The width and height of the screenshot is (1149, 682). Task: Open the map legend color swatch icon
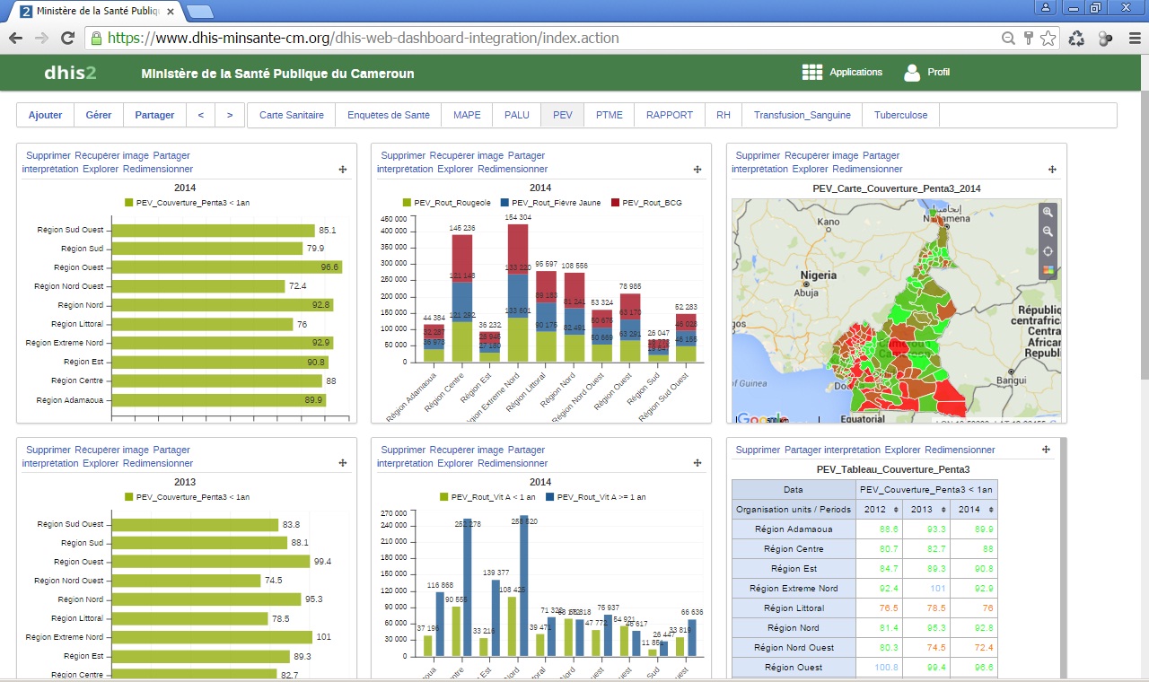click(1048, 271)
